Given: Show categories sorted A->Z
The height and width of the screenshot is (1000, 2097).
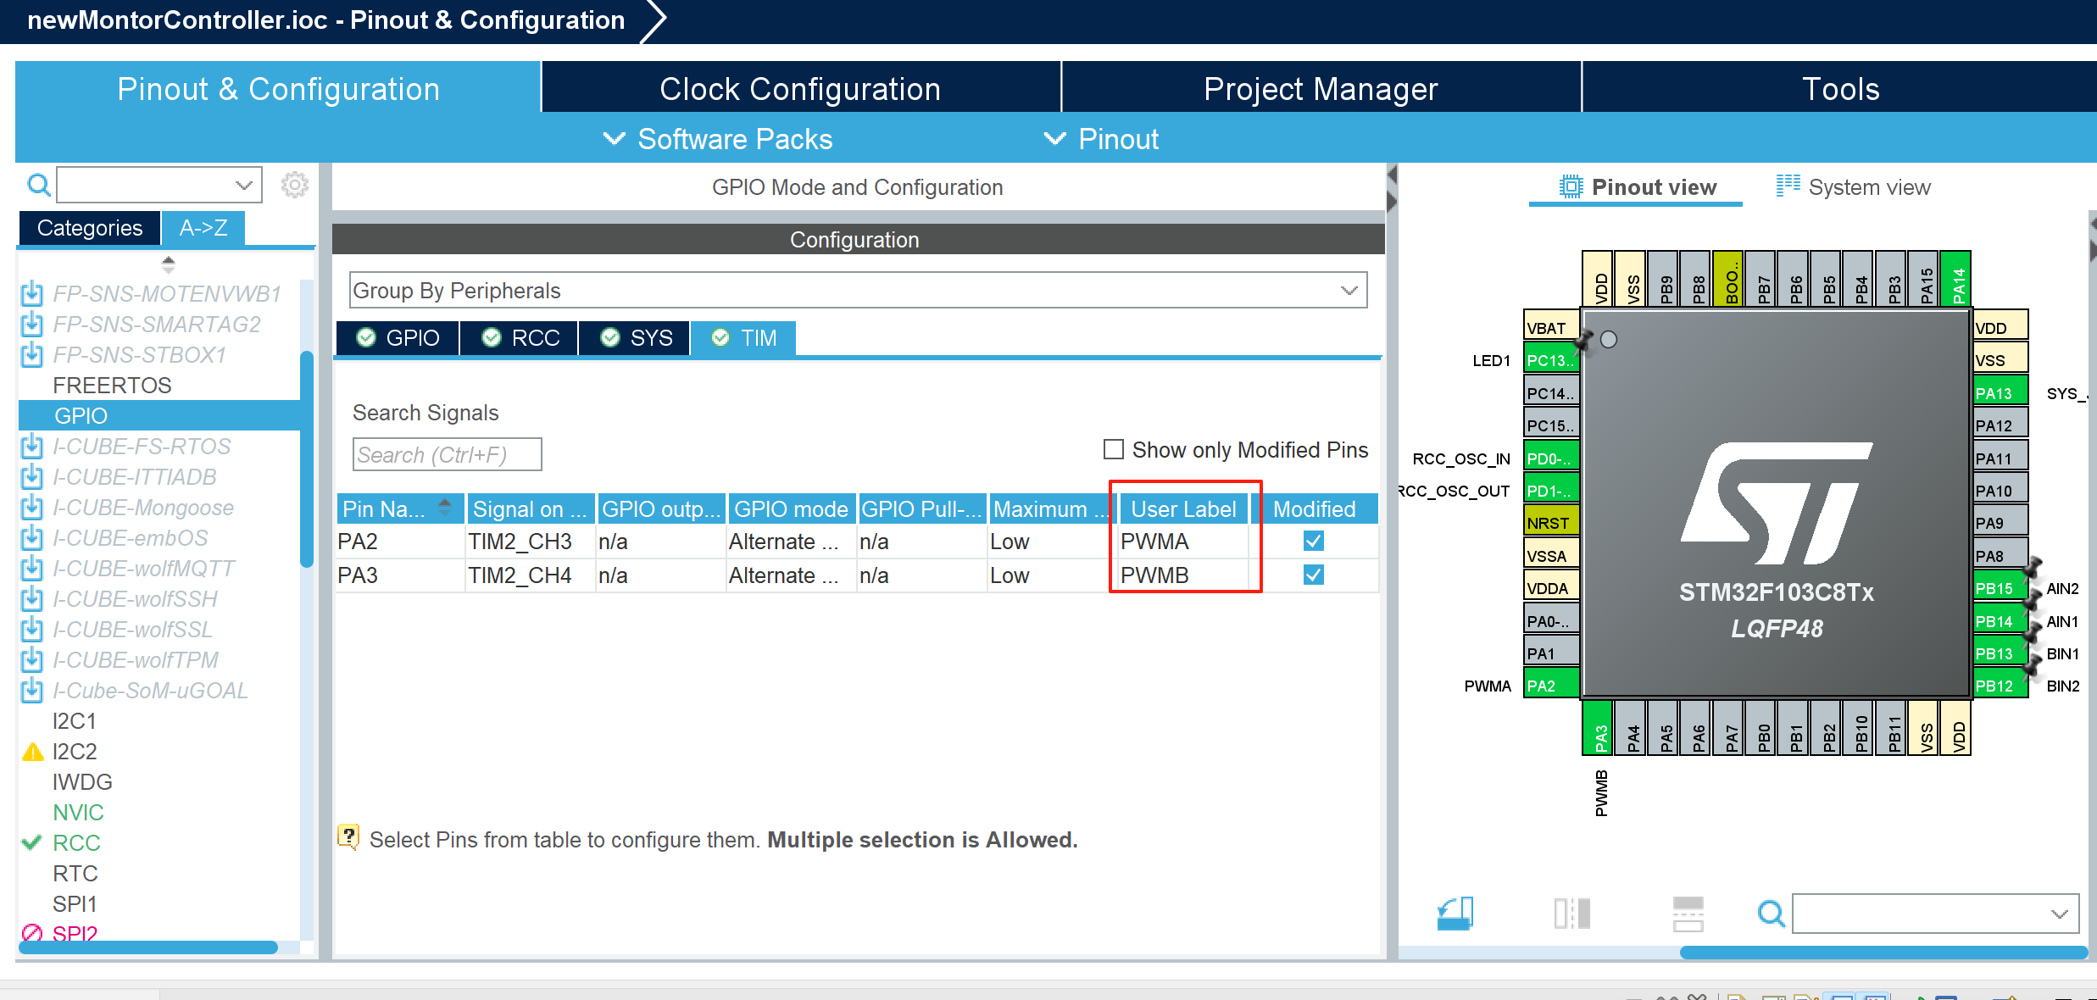Looking at the screenshot, I should [203, 228].
